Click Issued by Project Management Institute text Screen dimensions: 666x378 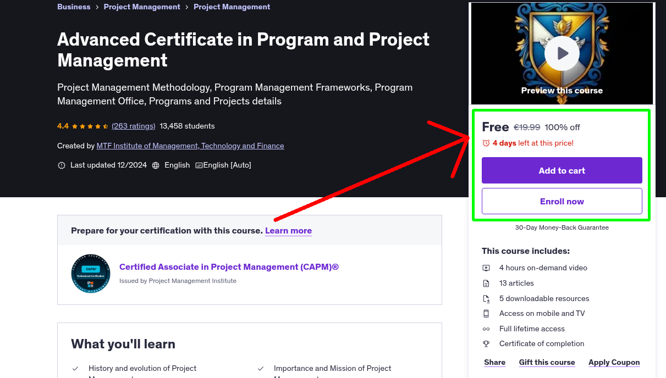178,281
